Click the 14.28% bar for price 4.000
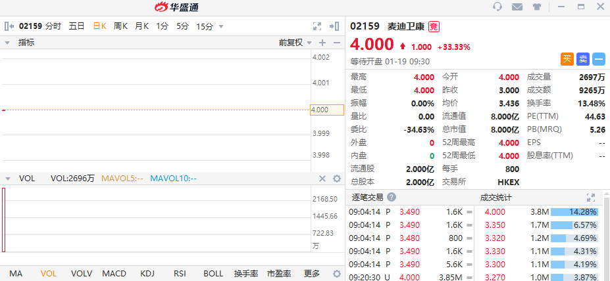 click(574, 212)
